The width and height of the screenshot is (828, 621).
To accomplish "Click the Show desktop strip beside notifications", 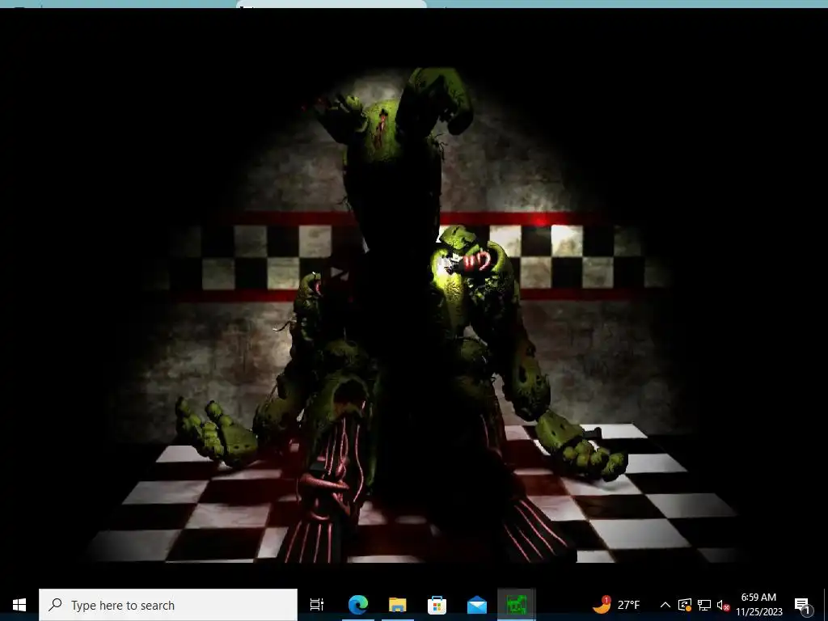I will [824, 605].
